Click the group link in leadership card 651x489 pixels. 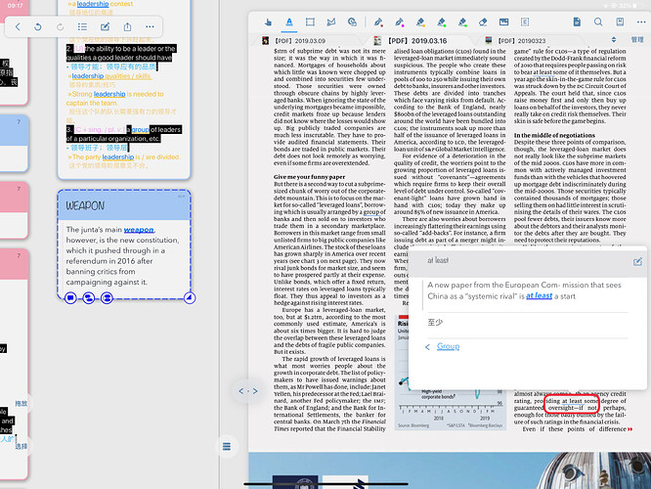point(141,129)
